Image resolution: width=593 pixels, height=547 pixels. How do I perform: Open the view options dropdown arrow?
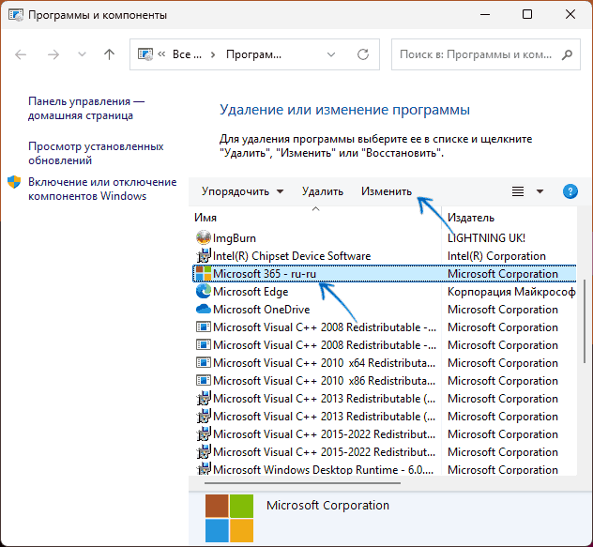[x=540, y=191]
